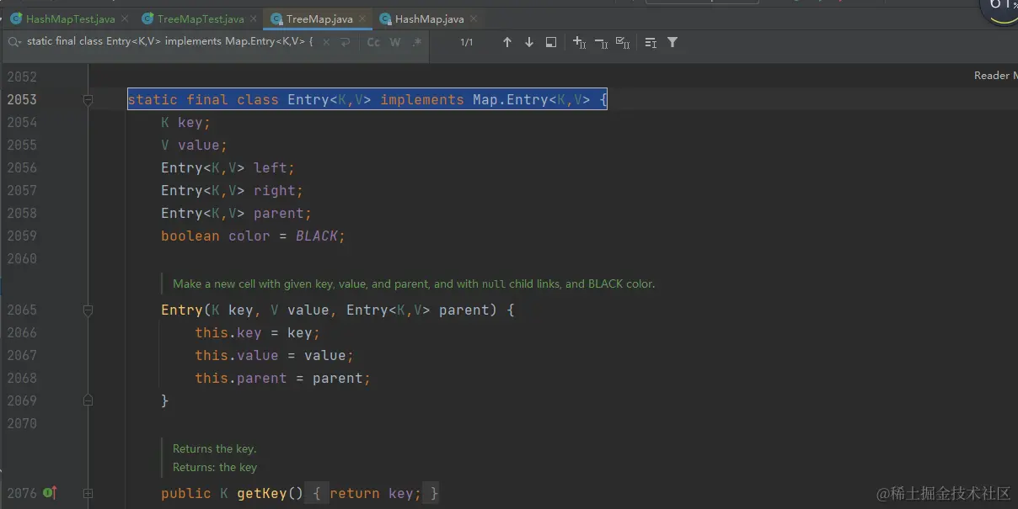
Task: Insert a new line in search field
Action: pos(346,42)
